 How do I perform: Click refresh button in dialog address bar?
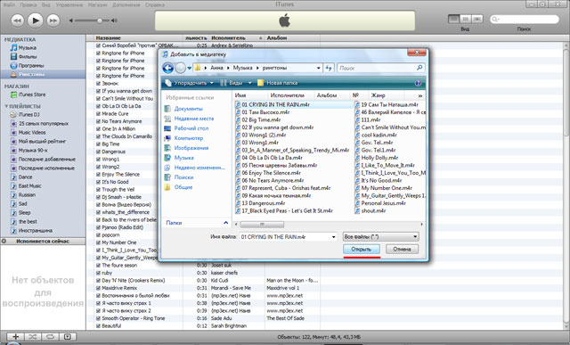[x=329, y=68]
